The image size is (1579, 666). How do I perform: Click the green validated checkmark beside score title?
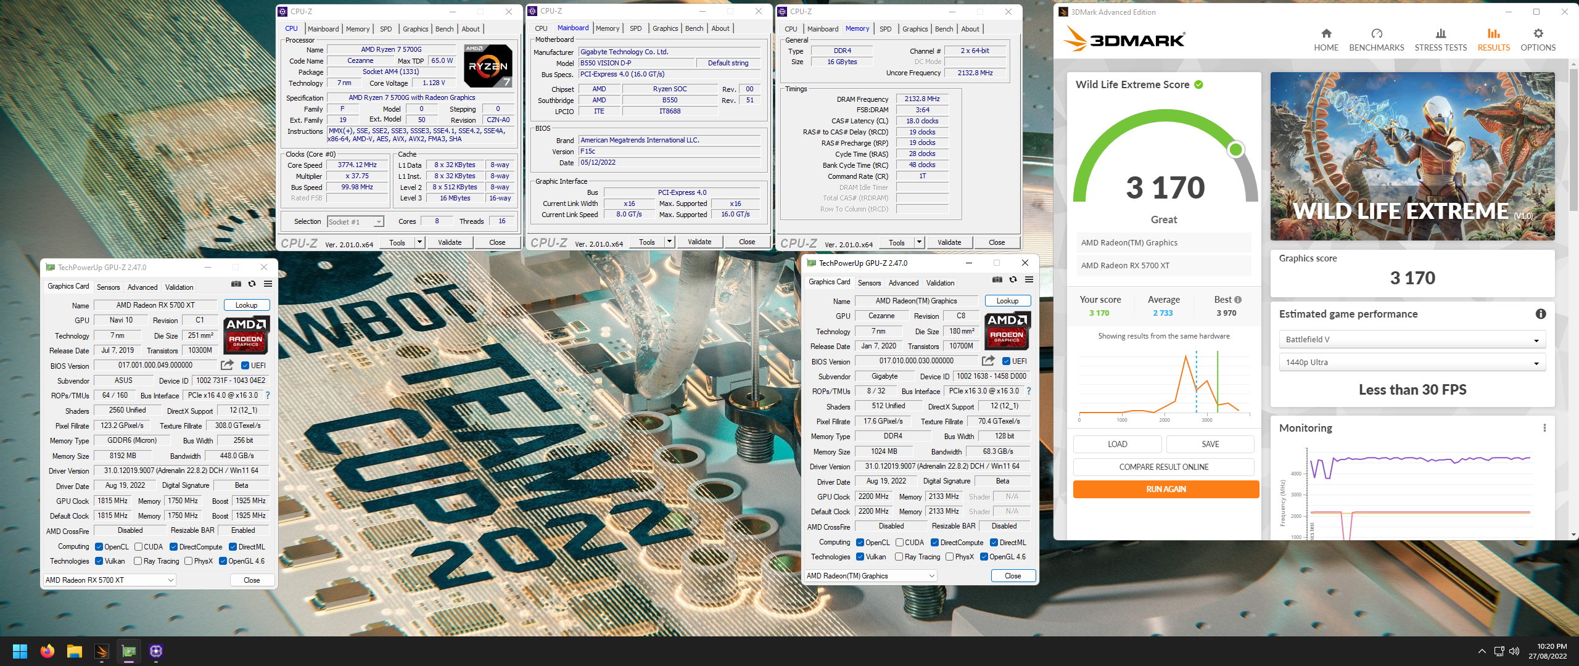1198,84
